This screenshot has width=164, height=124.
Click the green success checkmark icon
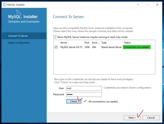click(85, 101)
